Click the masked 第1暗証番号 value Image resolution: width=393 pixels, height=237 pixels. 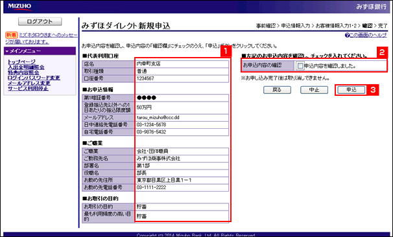(147, 98)
